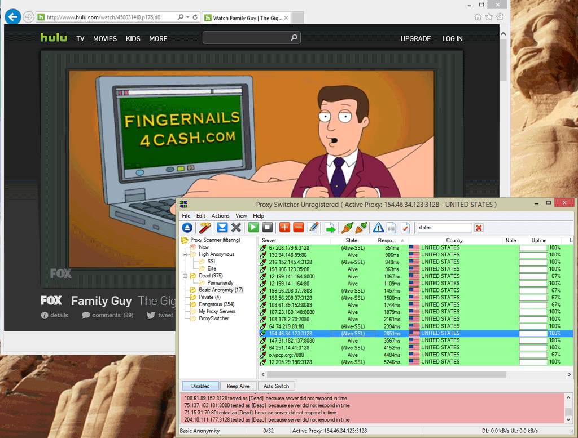578x438 pixels.
Task: Open the address bar search dropdown arrow
Action: pos(187,17)
